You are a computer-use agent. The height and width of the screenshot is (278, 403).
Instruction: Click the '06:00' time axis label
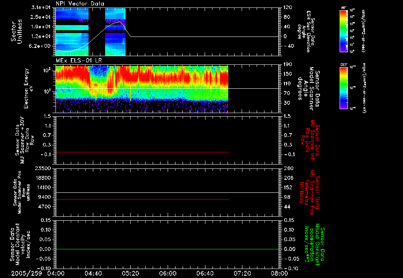pyautogui.click(x=168, y=273)
